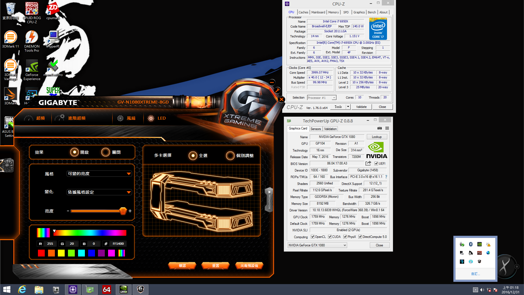This screenshot has height=295, width=524.
Task: Expand the 變化 dropdown list
Action: point(99,192)
